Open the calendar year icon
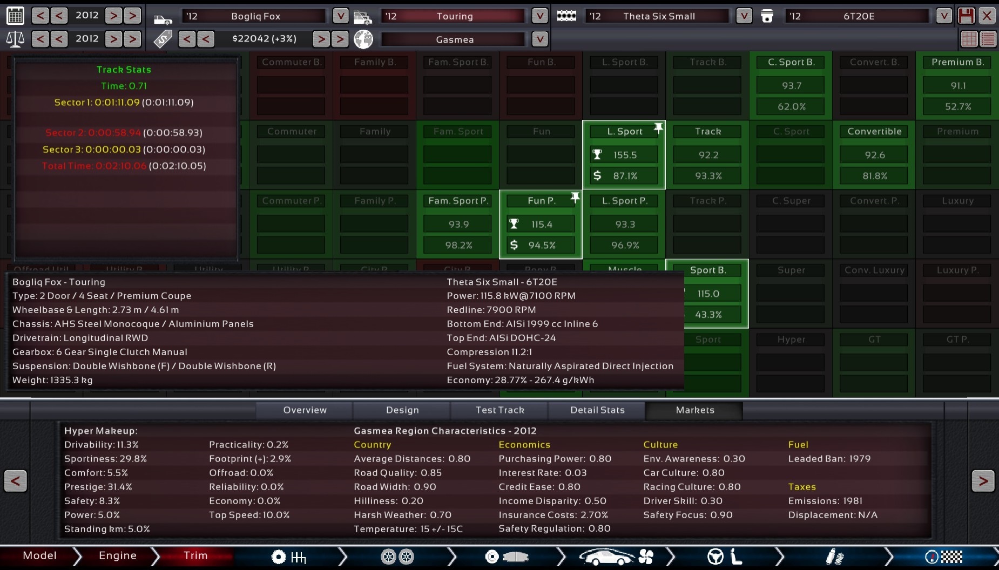 pos(15,16)
